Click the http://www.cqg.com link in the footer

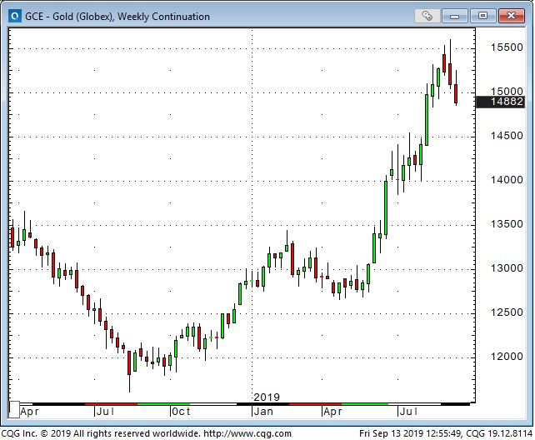point(247,433)
